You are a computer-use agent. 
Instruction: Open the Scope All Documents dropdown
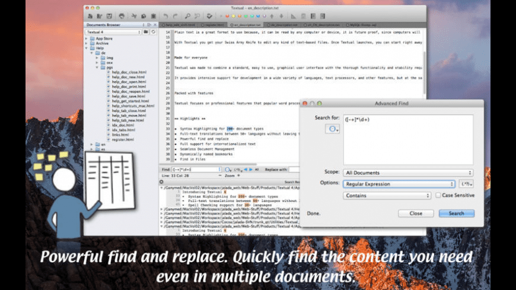tap(408, 173)
